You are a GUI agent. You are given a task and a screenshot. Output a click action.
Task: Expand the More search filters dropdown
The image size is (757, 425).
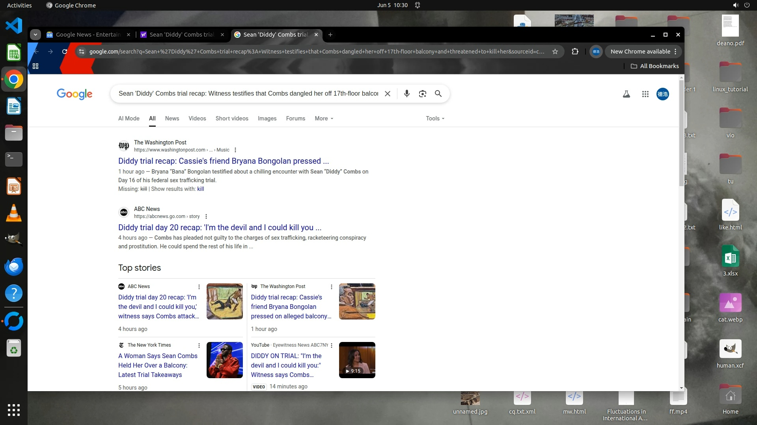point(324,118)
